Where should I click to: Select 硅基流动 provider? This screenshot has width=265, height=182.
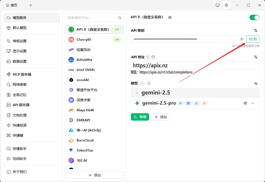coord(94,49)
